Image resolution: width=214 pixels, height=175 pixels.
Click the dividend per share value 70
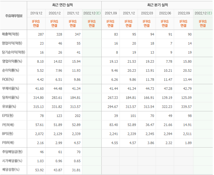79,152
